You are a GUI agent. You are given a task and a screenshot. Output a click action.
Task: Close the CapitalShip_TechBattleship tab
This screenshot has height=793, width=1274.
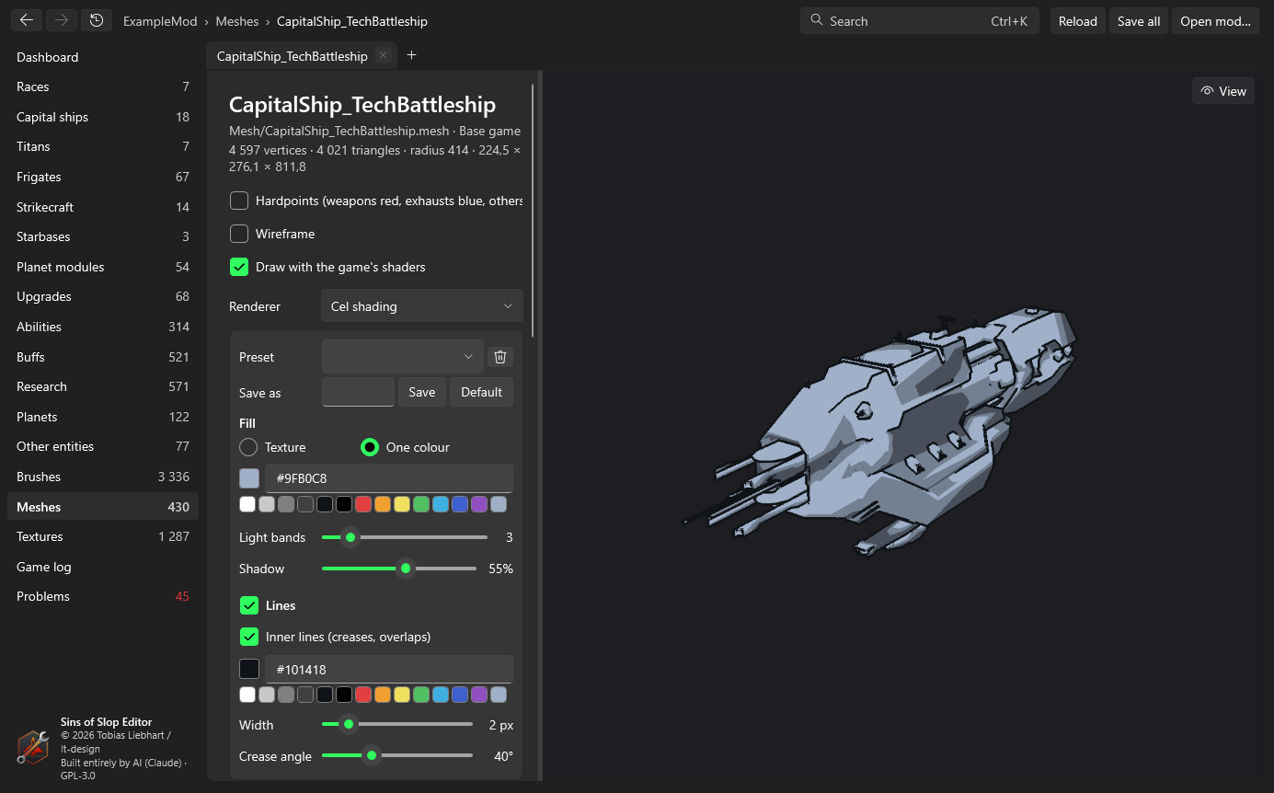point(384,55)
